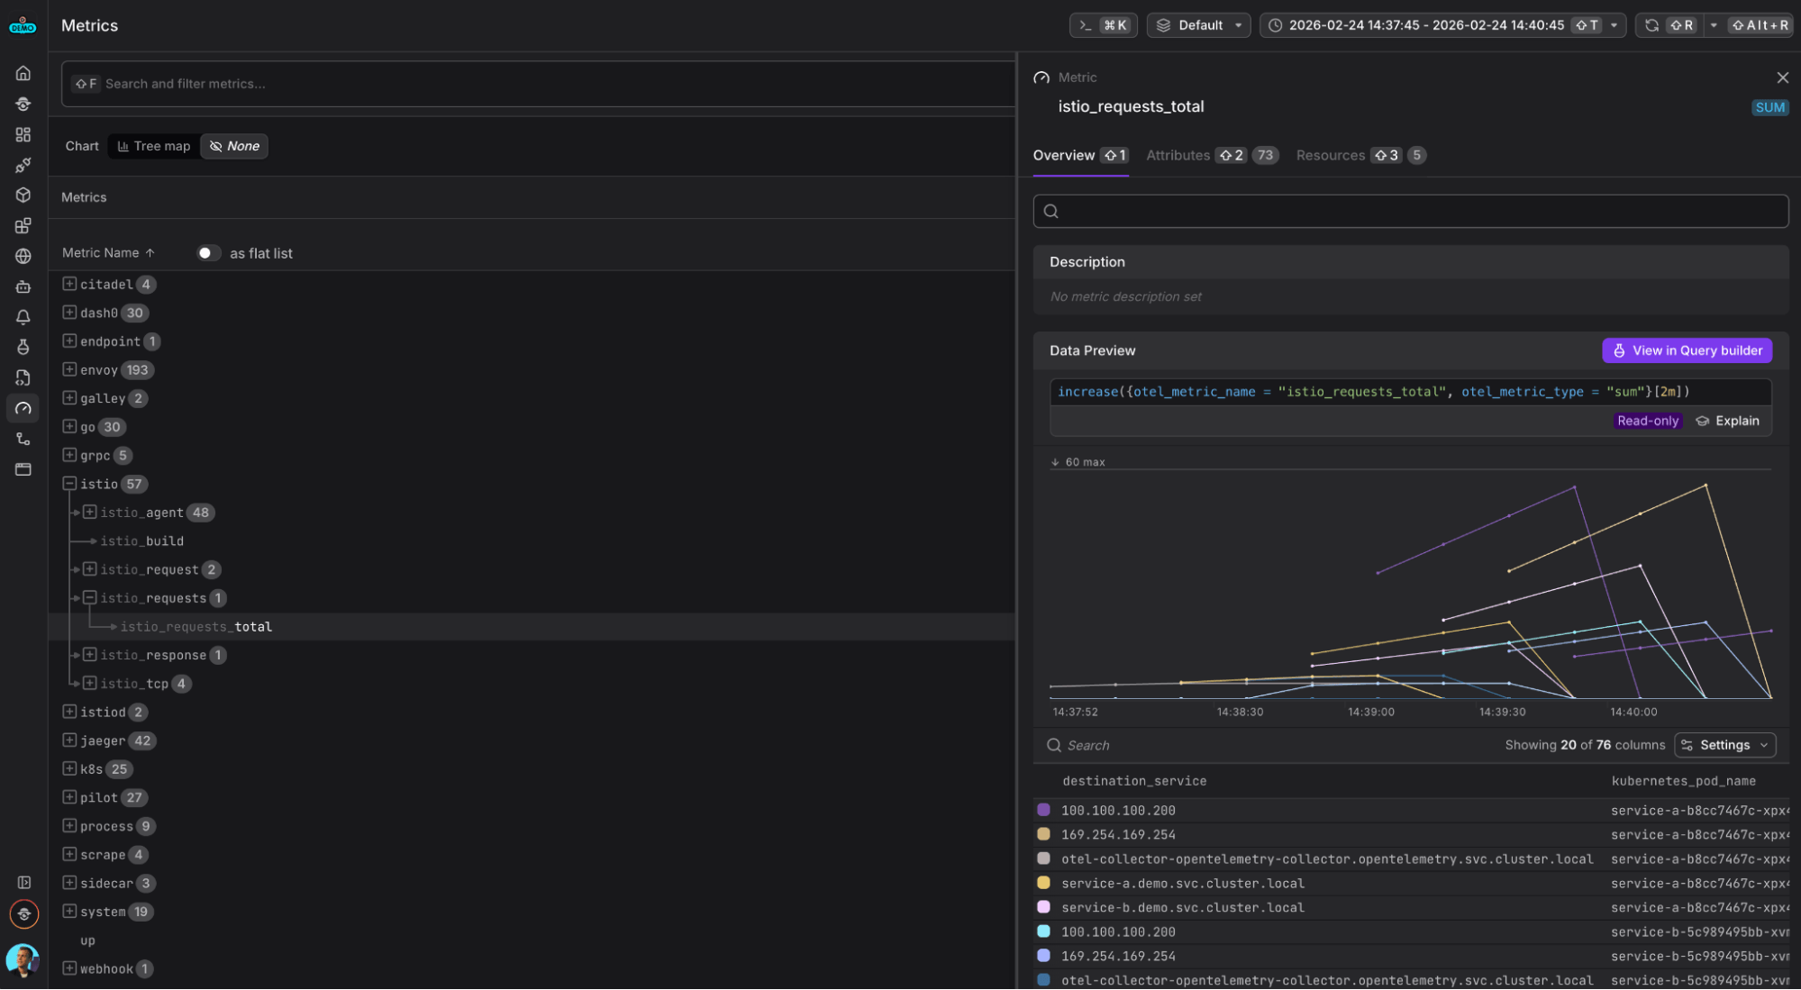Screen dimensions: 1801x990
Task: Open the dashboards grid icon in sidebar
Action: pos(23,134)
